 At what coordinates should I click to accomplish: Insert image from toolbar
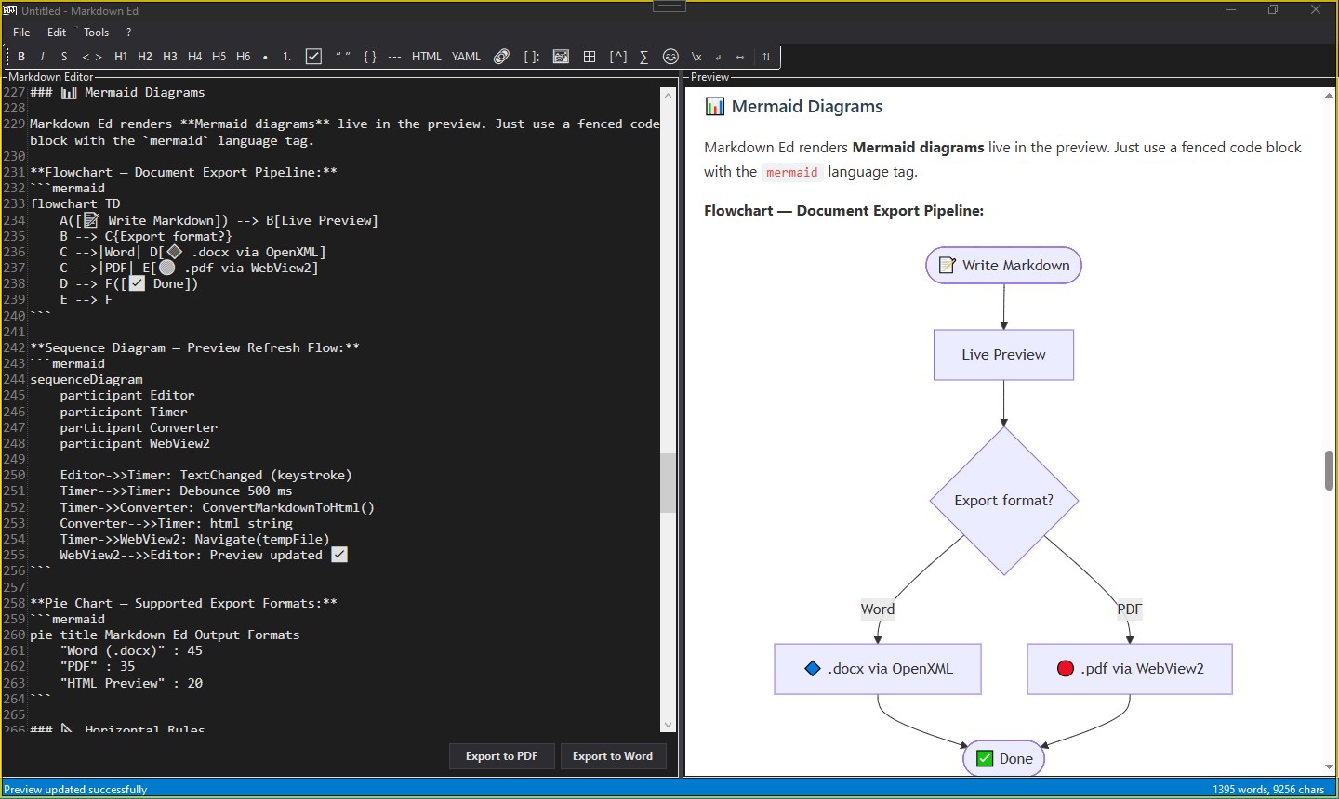click(561, 57)
